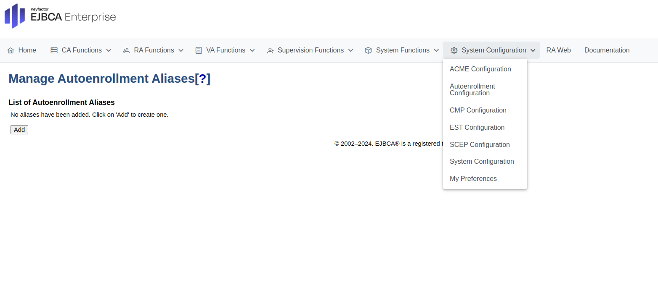Open ACME Configuration from the menu
The width and height of the screenshot is (658, 288).
coord(480,69)
